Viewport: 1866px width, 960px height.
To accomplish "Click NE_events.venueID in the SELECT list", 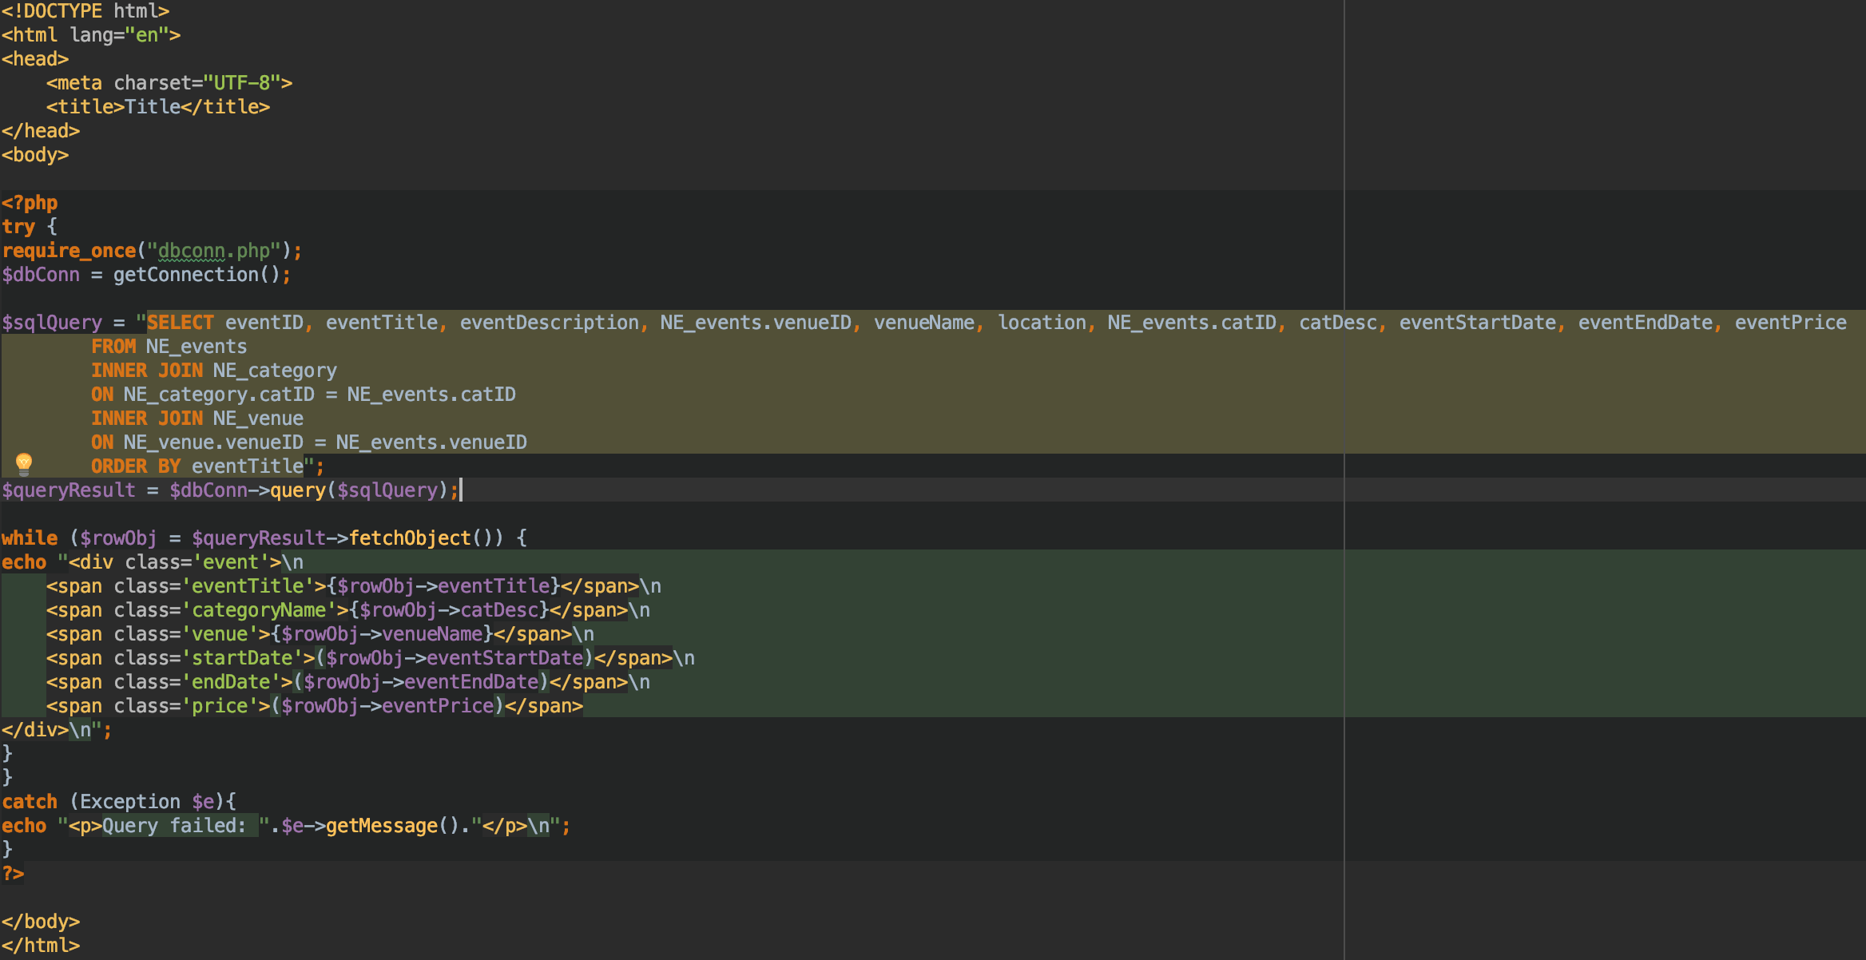I will (756, 323).
